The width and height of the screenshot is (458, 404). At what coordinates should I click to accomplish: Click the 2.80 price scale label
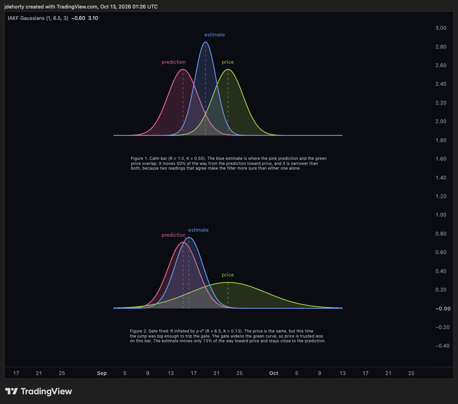coord(441,47)
